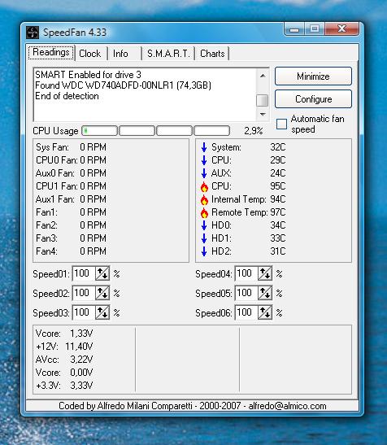Maximize the SpeedFan window

(315, 28)
